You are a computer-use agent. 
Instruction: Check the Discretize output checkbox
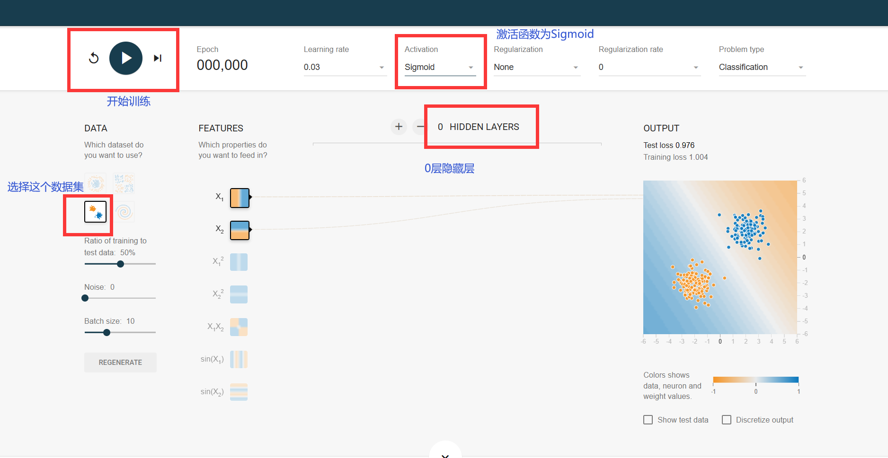[727, 420]
